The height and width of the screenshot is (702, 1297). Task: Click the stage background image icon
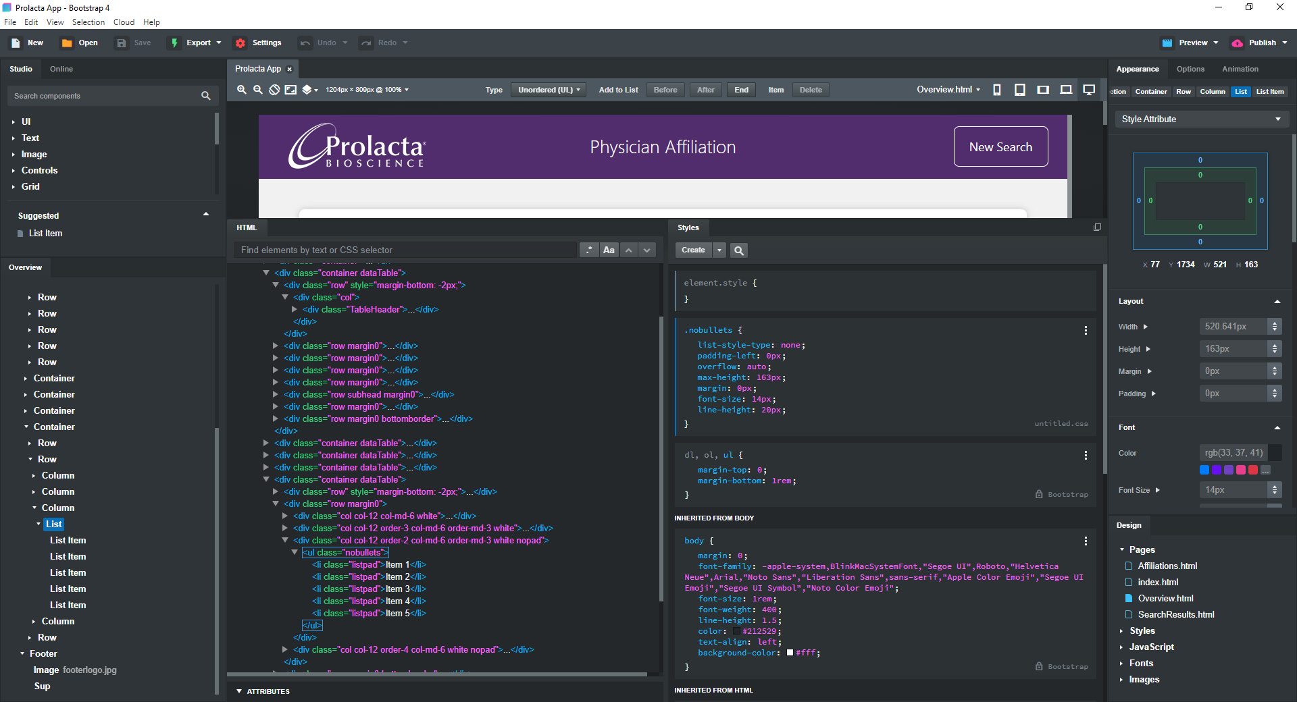pyautogui.click(x=290, y=90)
